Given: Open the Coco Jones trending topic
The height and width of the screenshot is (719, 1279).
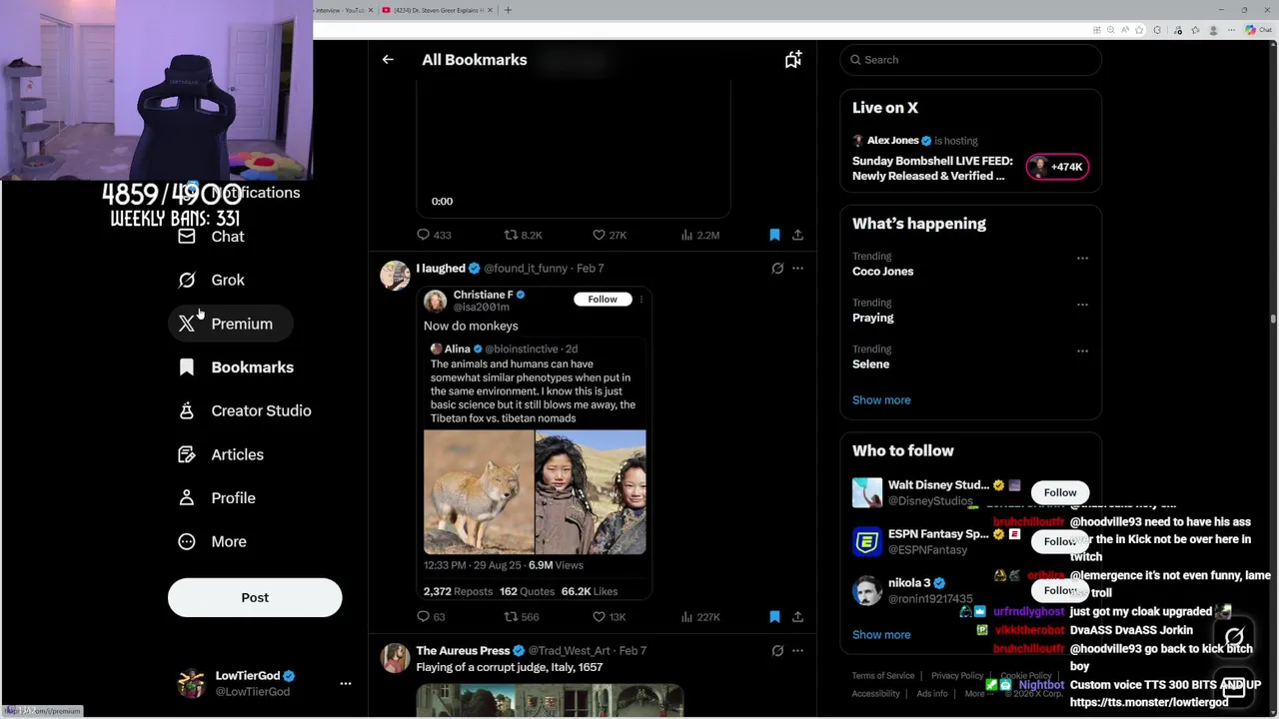Looking at the screenshot, I should [x=882, y=272].
